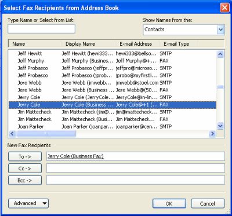232x216 pixels.
Task: Click the horizontal scroll left arrow
Action: coord(12,133)
